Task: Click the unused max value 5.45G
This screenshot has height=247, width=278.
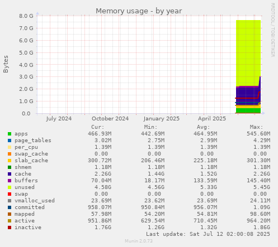Action: (x=262, y=187)
